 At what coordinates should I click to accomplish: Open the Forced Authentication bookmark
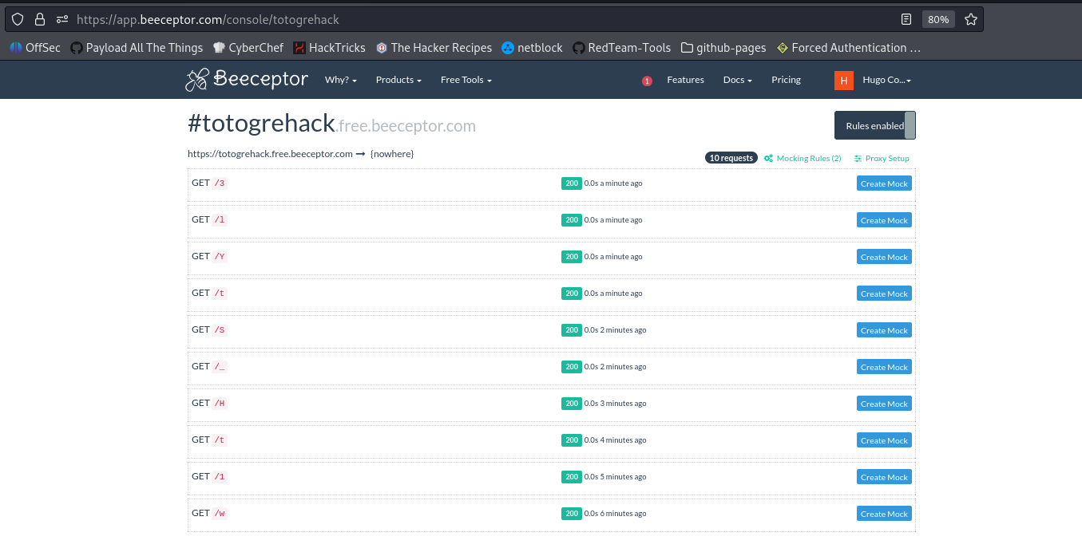coord(849,48)
